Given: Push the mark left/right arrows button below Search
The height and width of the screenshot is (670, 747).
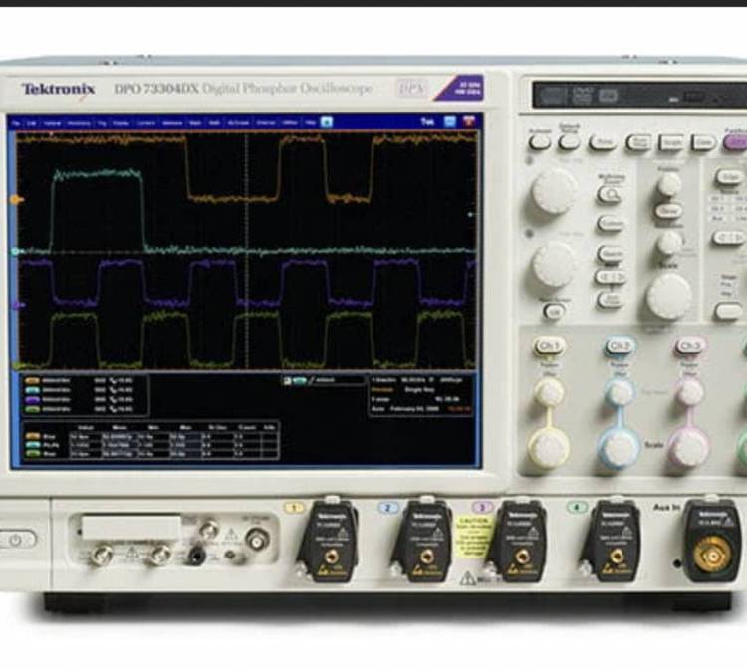Looking at the screenshot, I should pos(611,277).
